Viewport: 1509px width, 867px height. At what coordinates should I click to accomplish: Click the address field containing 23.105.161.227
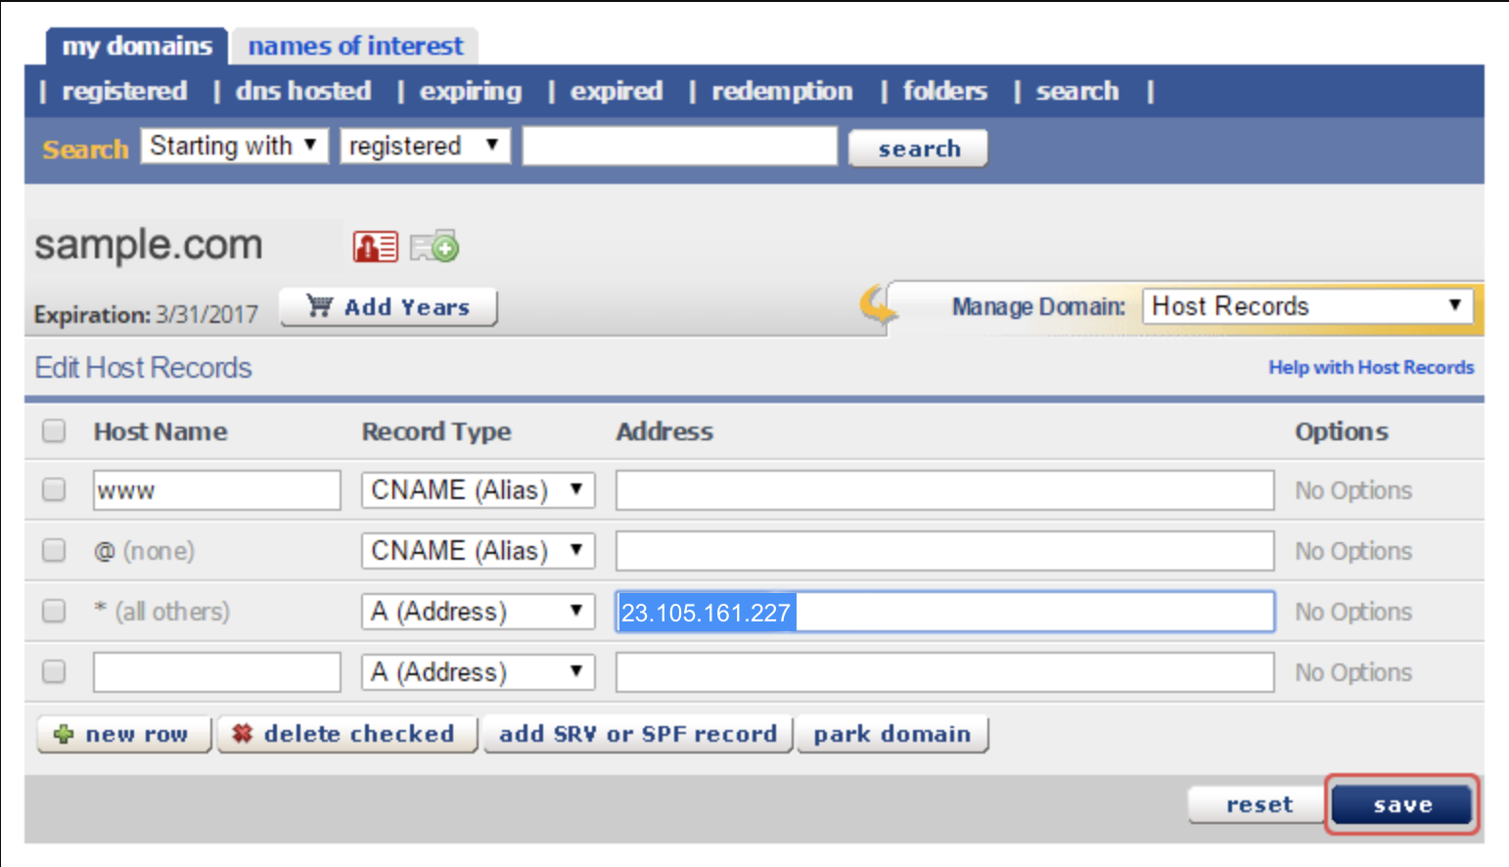pyautogui.click(x=944, y=613)
